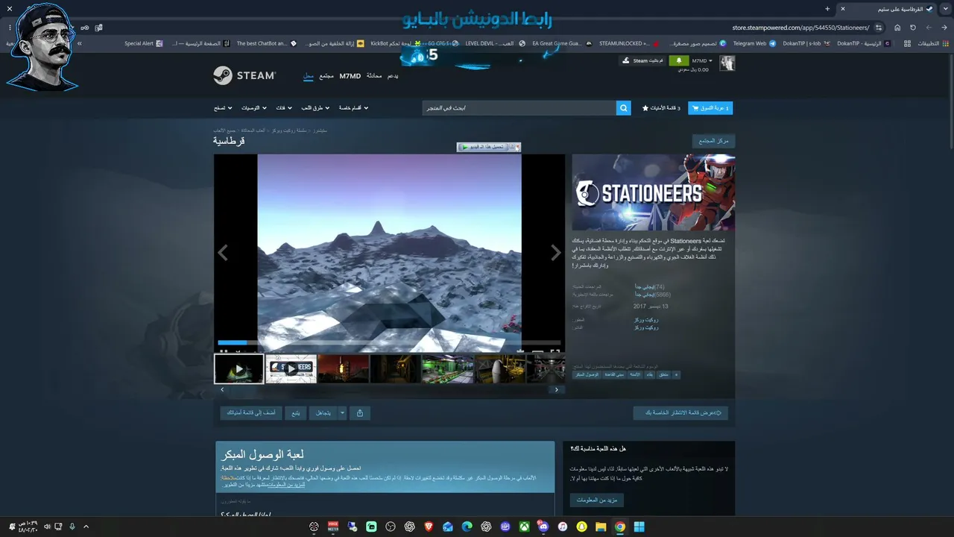Open Microsoft Edge from the taskbar

pos(467,527)
